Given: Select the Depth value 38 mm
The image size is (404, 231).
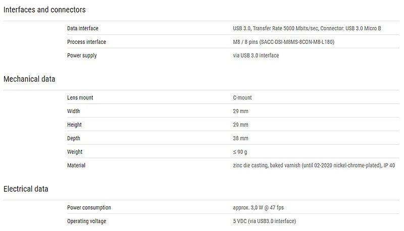Looking at the screenshot, I should coord(241,138).
